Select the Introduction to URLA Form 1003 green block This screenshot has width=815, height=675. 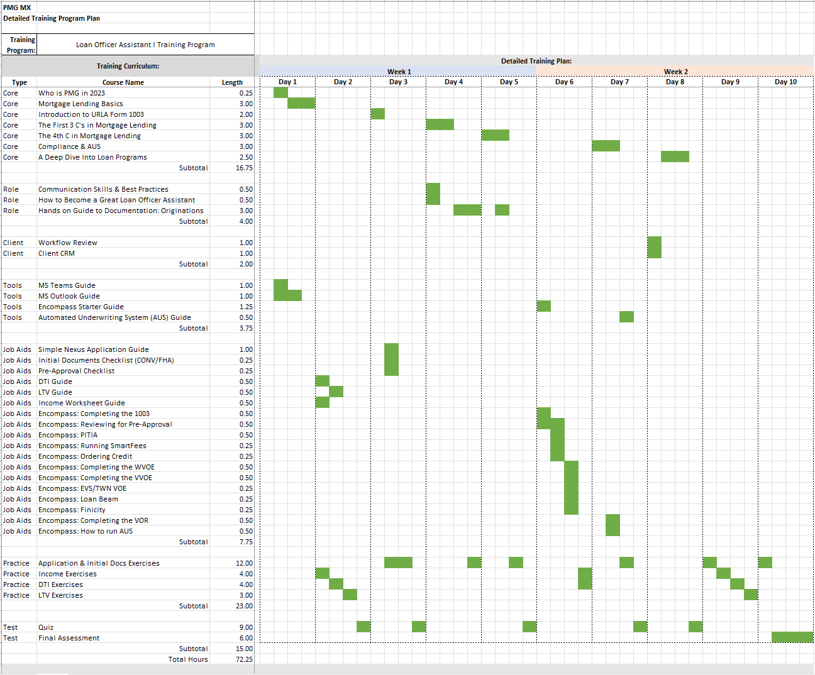pos(377,114)
